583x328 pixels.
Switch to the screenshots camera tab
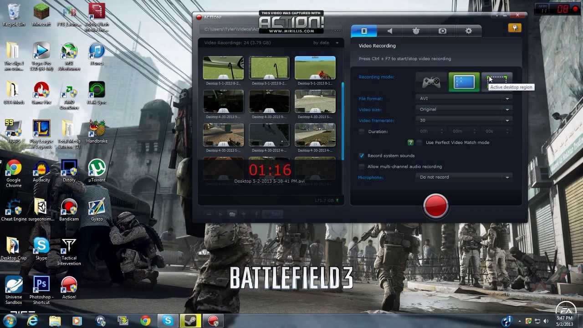442,31
